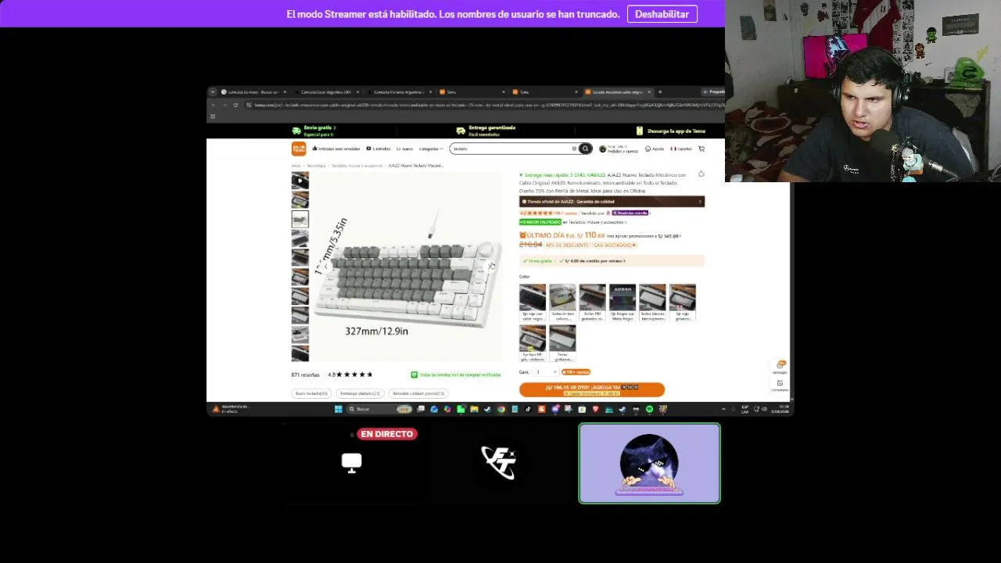
Task: Click 'Teclados, mouse y accesorios' breadcrumb link
Action: coord(357,166)
